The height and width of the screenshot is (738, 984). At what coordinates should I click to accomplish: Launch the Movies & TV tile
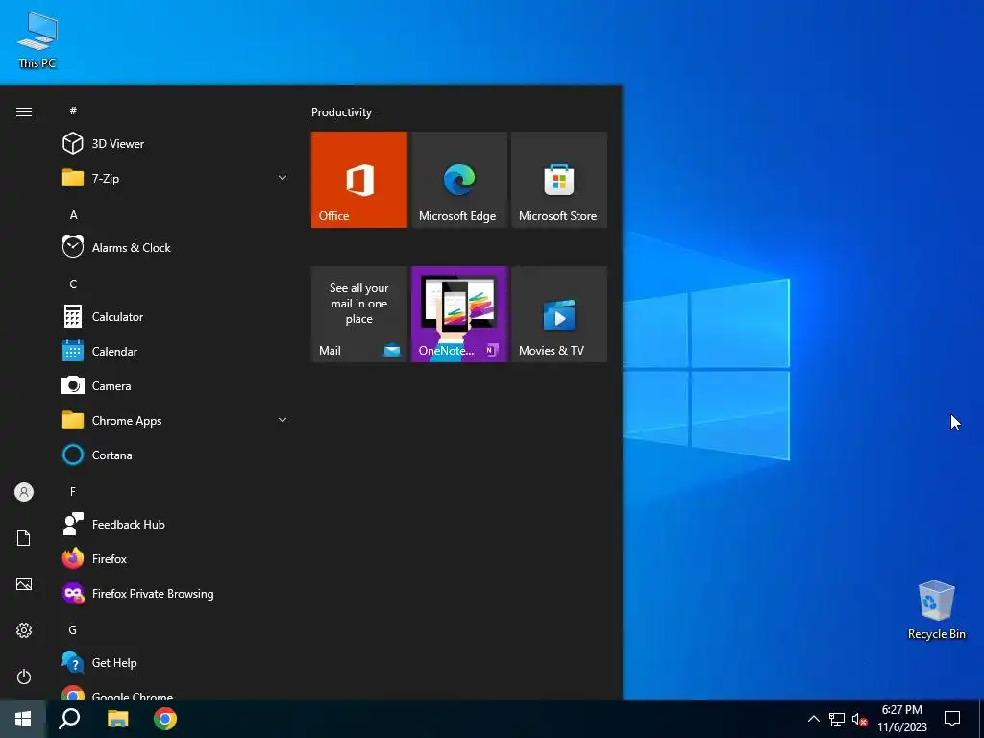coord(559,314)
